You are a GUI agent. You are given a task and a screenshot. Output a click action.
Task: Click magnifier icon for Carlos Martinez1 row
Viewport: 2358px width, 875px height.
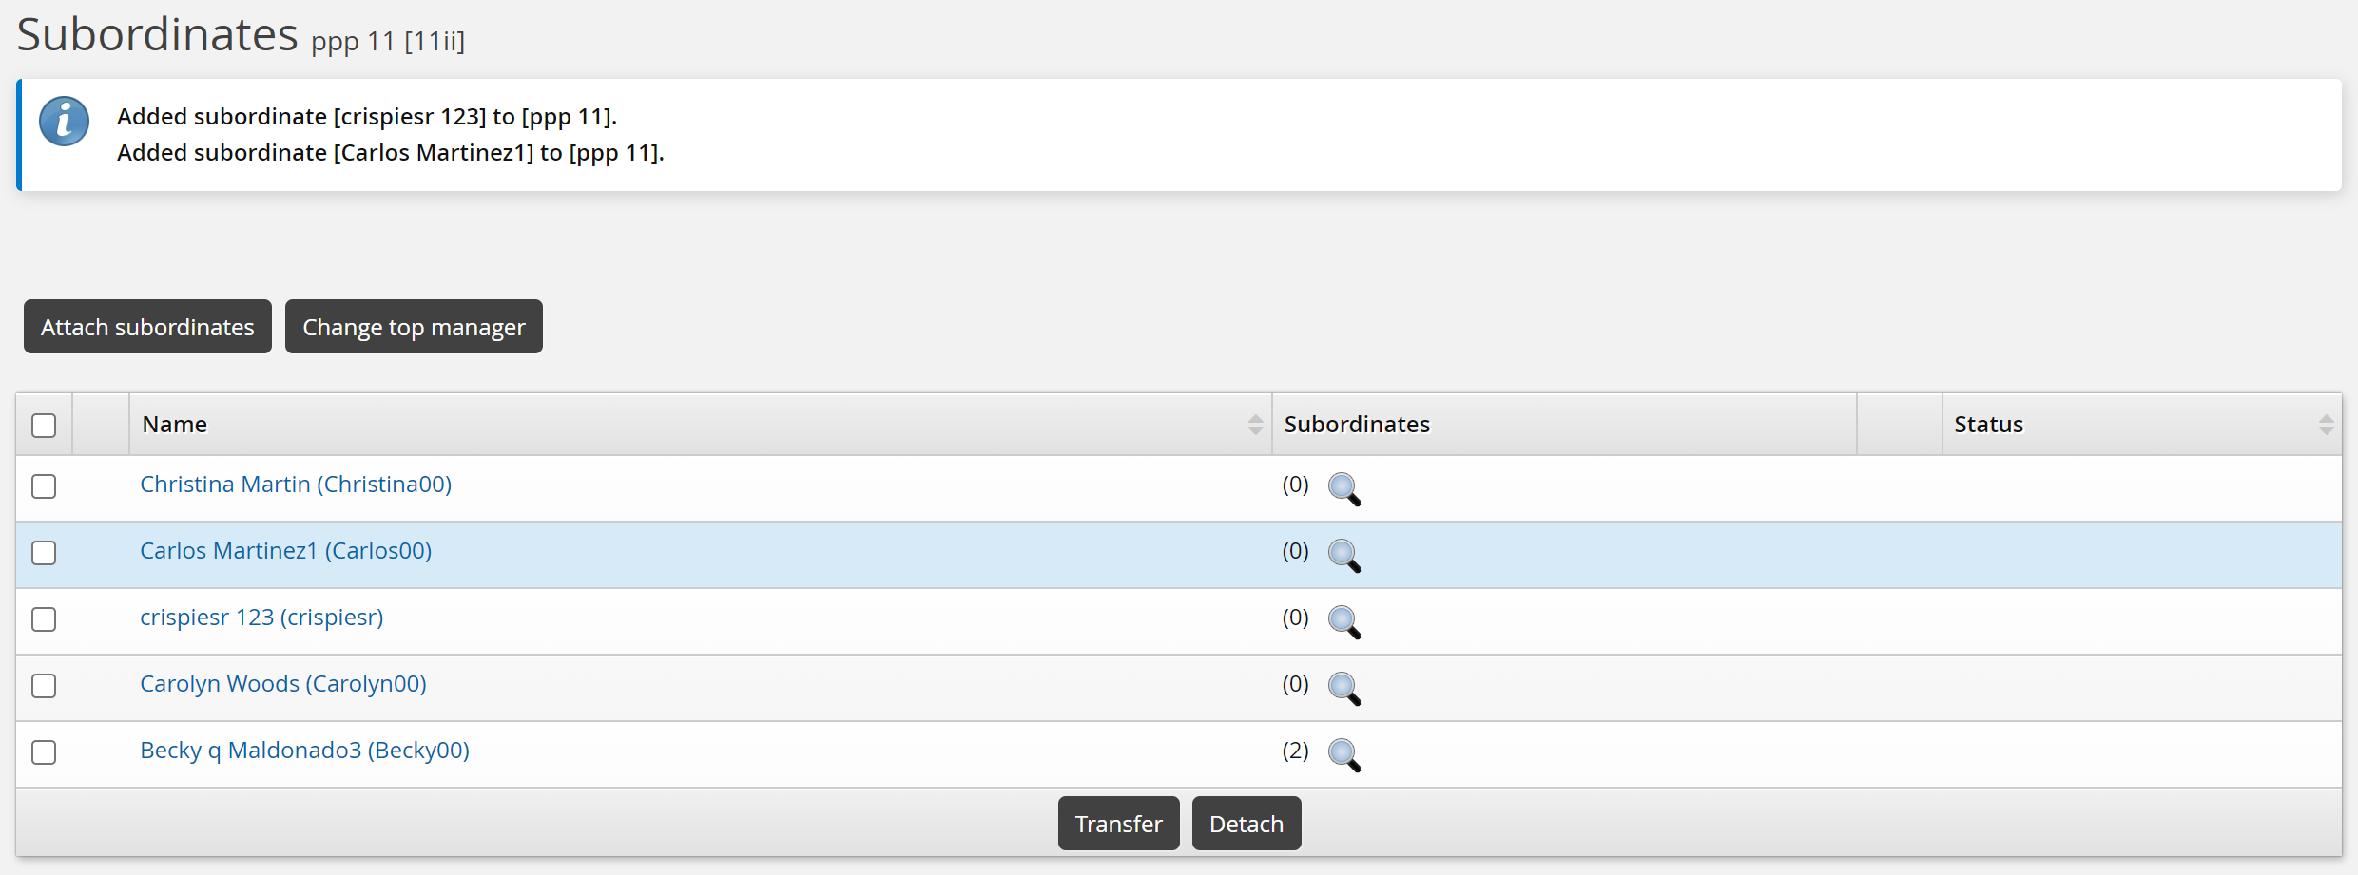pos(1343,555)
